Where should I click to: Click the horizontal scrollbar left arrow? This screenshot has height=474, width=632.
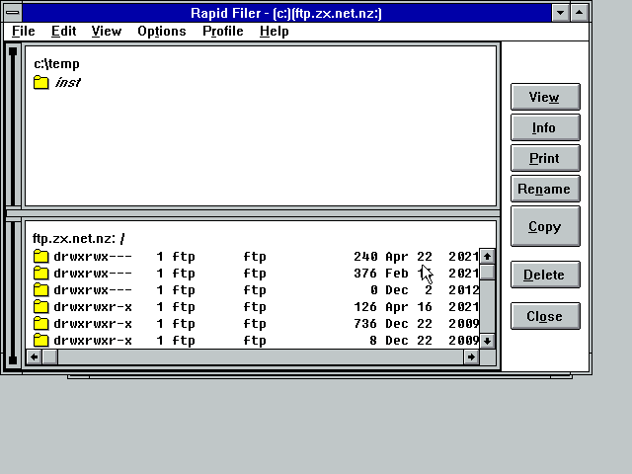pyautogui.click(x=34, y=356)
